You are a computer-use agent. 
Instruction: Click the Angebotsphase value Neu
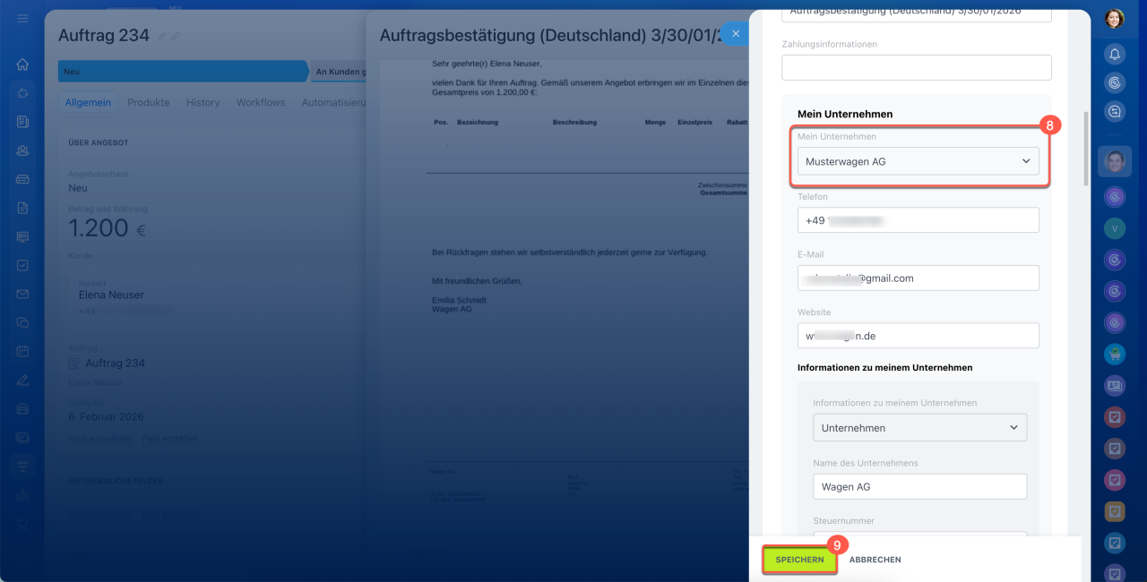(x=77, y=189)
